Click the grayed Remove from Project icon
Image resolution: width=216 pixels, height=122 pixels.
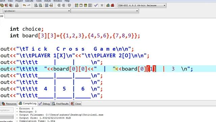pos(63,5)
